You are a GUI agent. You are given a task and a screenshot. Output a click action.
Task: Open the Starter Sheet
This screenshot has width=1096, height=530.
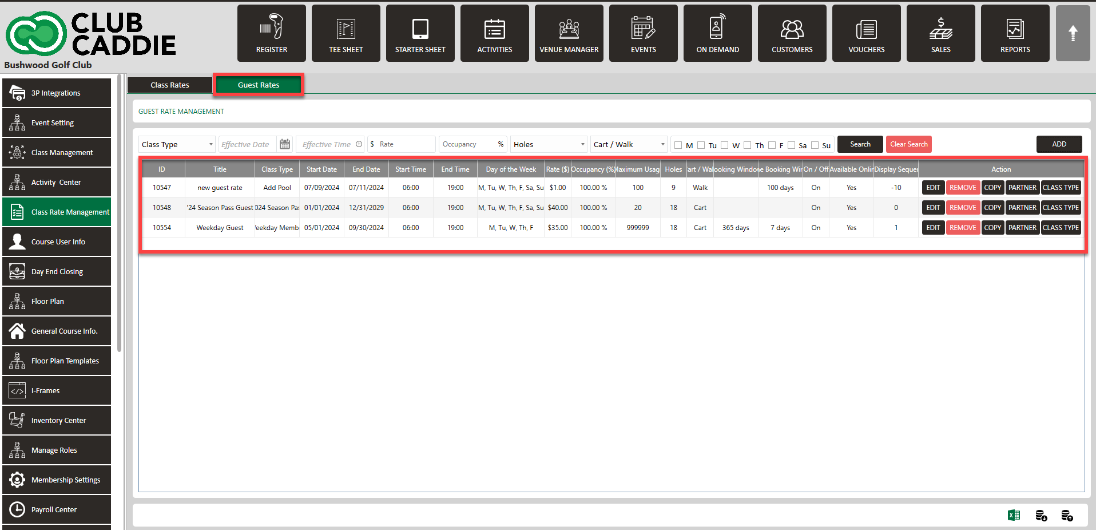tap(420, 33)
